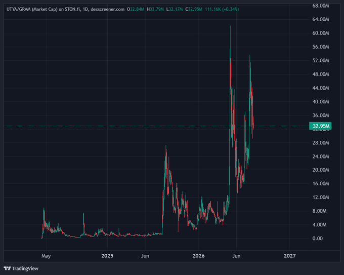Click the 56.00M price axis label
344x275 pixels.
321,47
